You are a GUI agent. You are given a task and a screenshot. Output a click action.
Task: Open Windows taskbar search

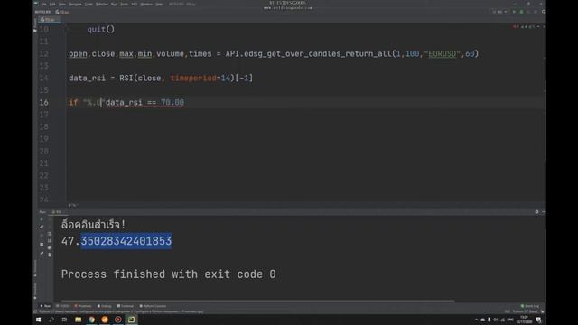51,320
